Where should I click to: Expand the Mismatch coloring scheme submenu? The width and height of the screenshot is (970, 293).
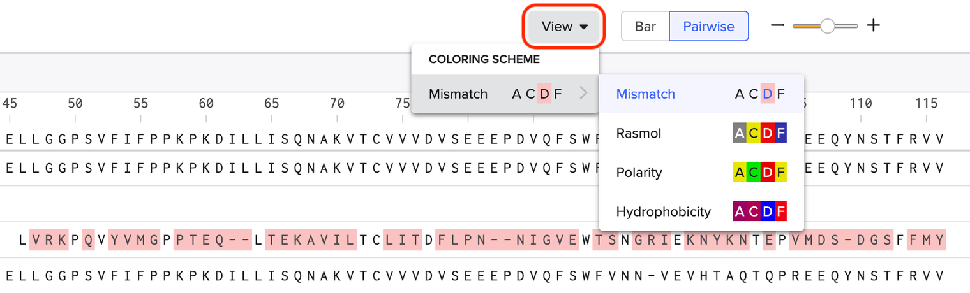[505, 94]
